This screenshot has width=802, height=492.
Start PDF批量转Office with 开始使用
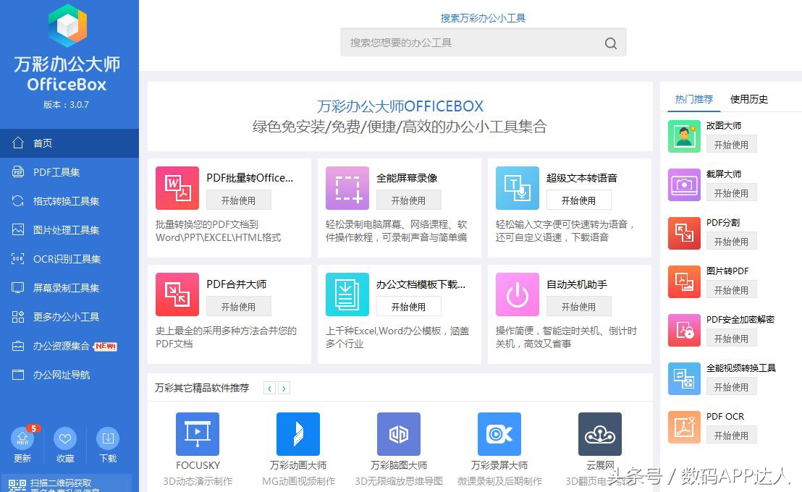pos(238,200)
